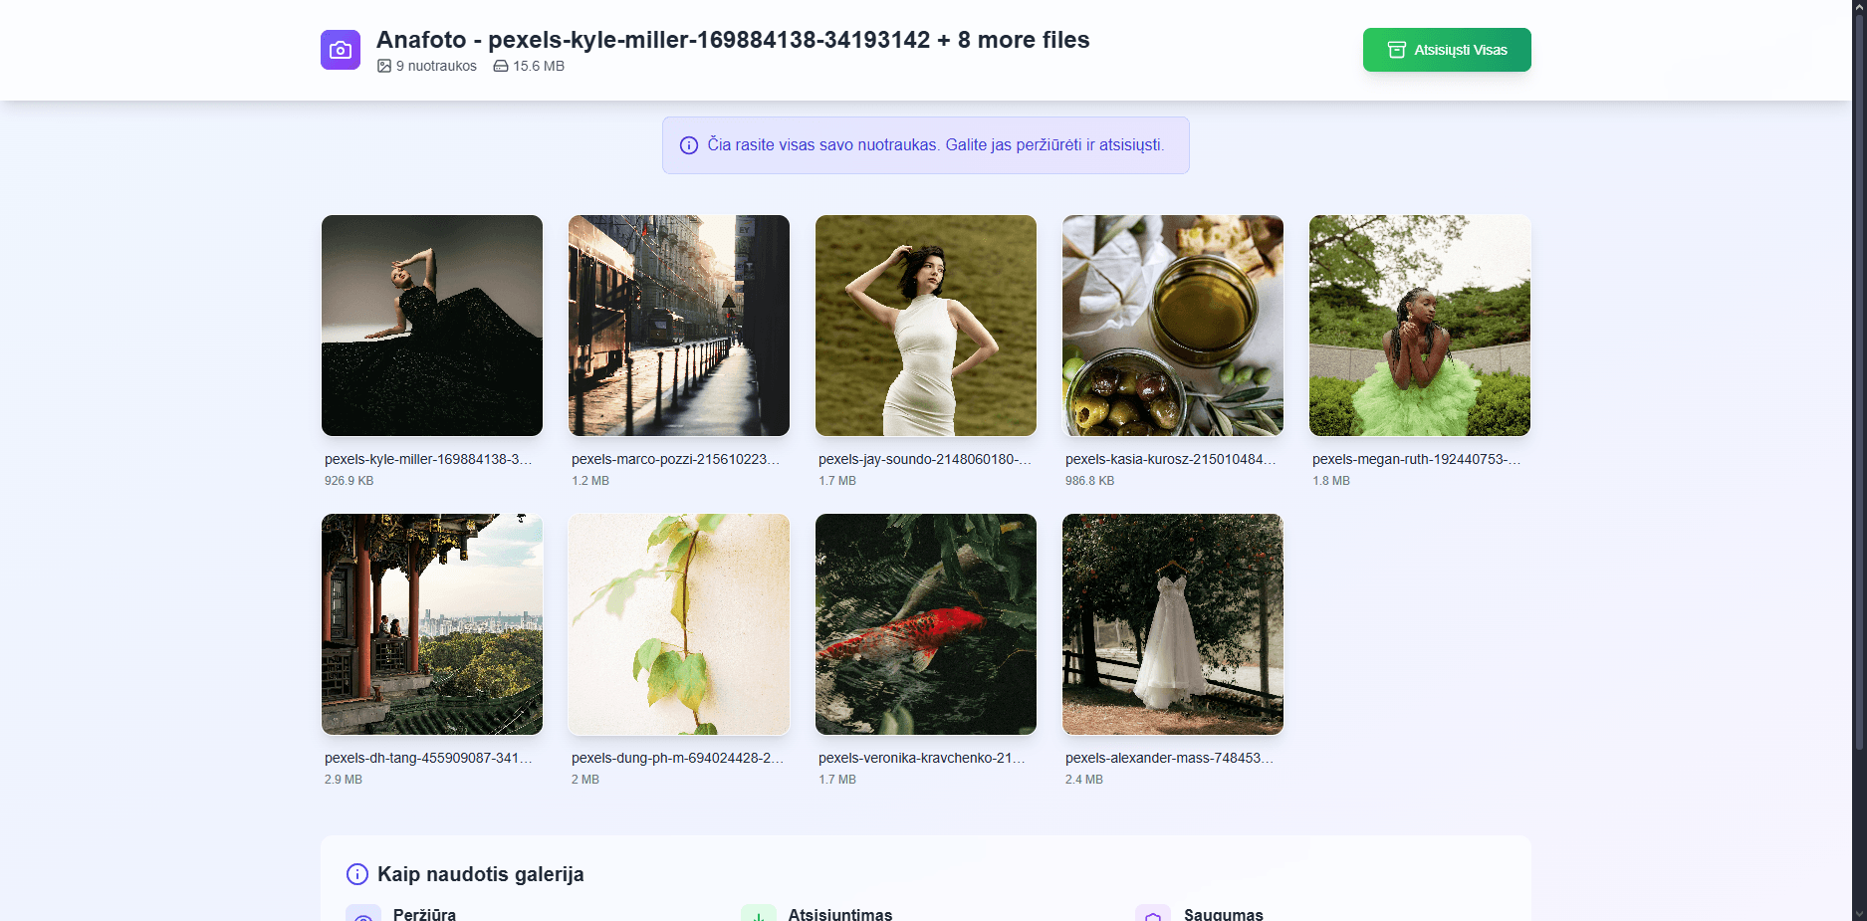Click the storage icon next to "15.6 MB"

click(x=500, y=66)
